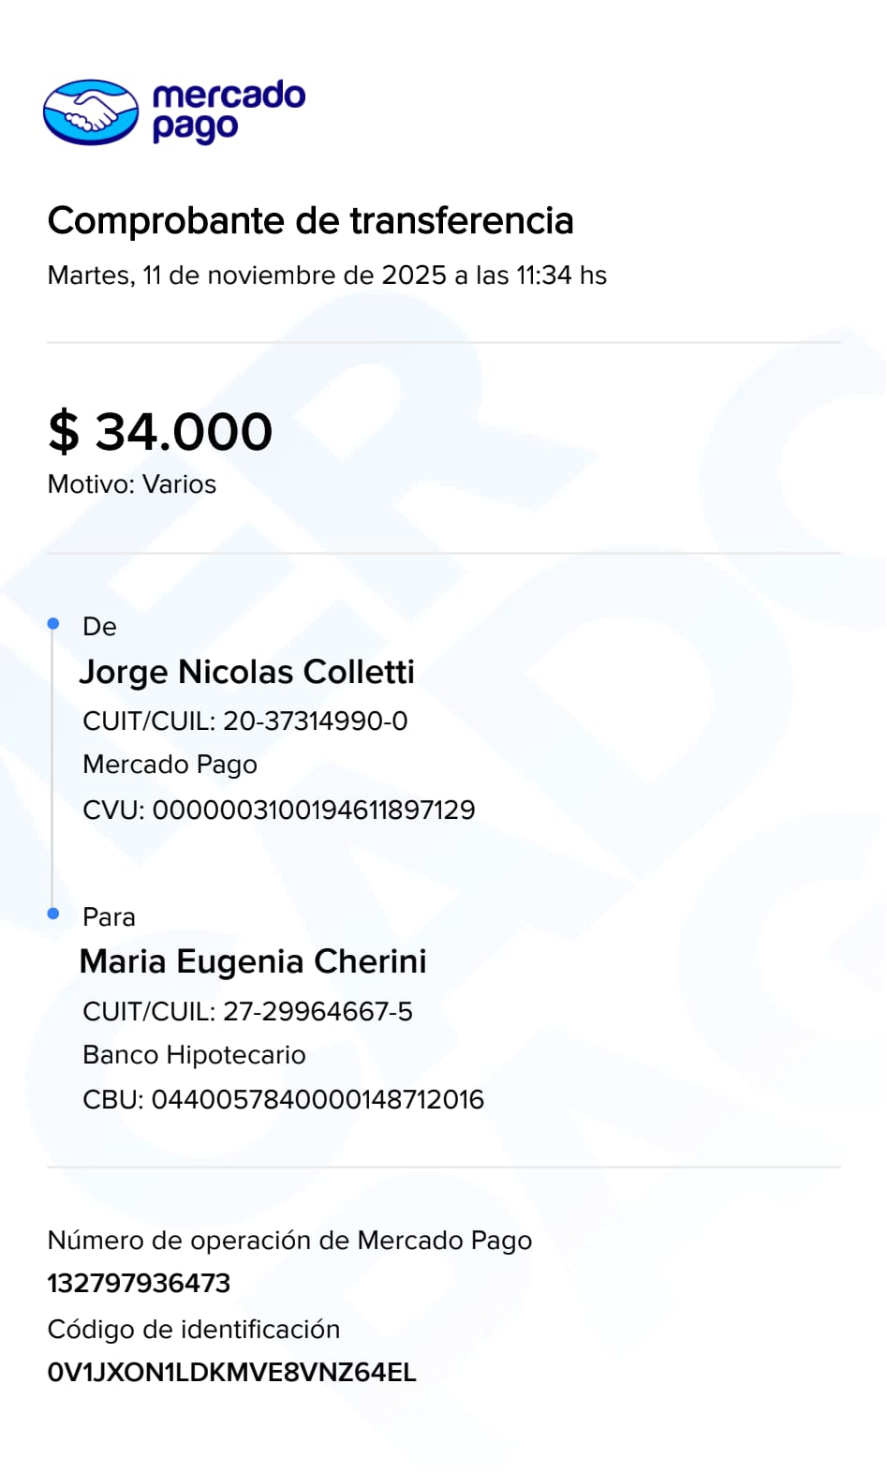The height and width of the screenshot is (1473, 887).
Task: Click the "Banco Hipotecario" bank label
Action: pyautogui.click(x=194, y=1055)
